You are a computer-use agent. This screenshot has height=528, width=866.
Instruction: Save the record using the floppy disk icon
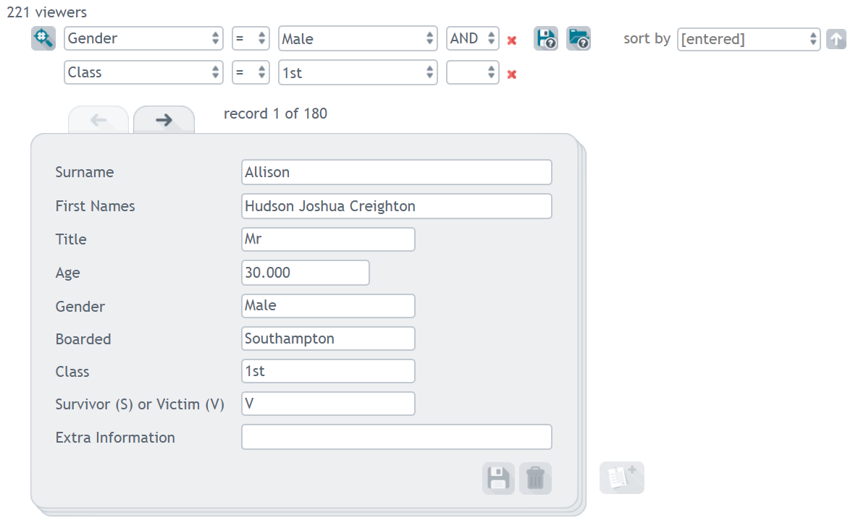tap(498, 478)
